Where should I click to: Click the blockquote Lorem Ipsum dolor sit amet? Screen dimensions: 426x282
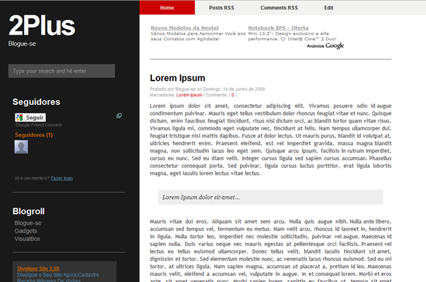pos(271,197)
